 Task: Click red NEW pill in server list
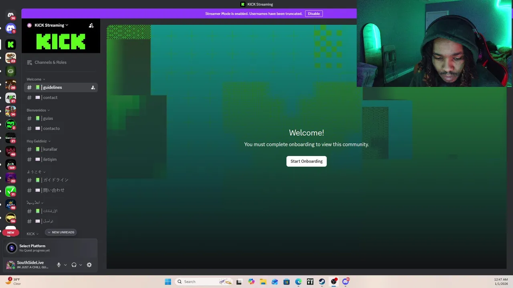point(11,232)
